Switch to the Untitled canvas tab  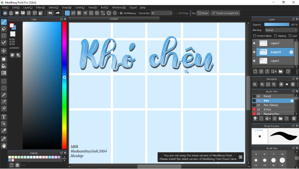click(114, 19)
